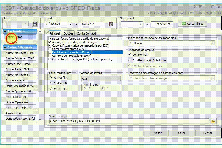
Task: Enable Gerar Bloco B - Serviços ISS checkbox
Action: tap(50, 59)
